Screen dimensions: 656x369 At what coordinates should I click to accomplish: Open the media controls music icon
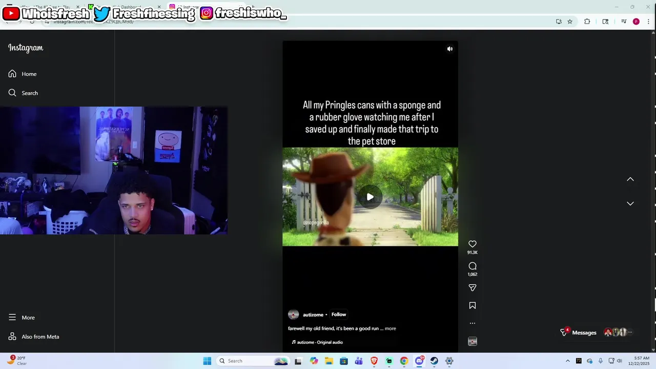pos(624,22)
